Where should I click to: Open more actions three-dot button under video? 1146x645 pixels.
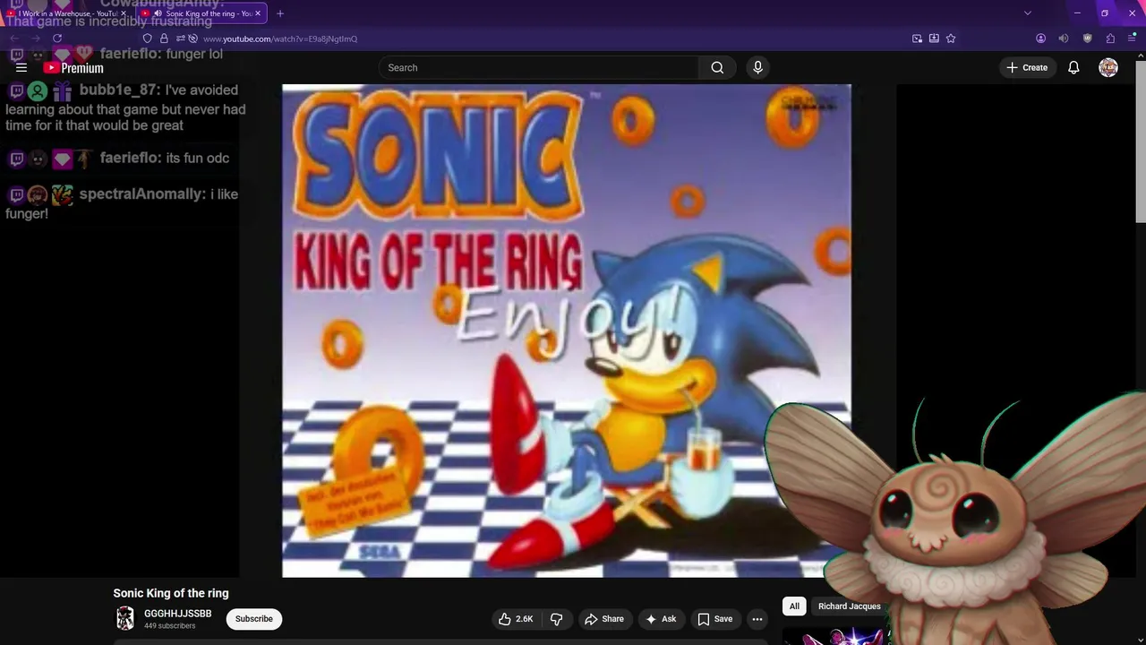click(x=757, y=619)
